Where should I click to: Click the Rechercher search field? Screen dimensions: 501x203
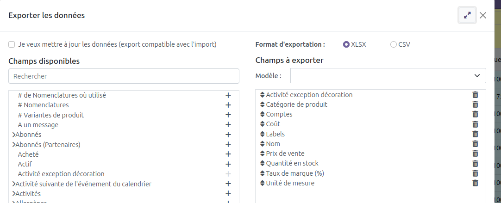point(124,76)
